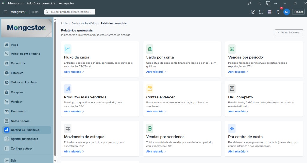Click the Voltar à Central button
This screenshot has width=307, height=163.
coord(289,33)
